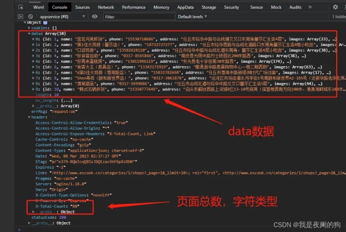The image size is (346, 232).
Task: Select the Vary "Origin" line
Action: click(x=52, y=189)
